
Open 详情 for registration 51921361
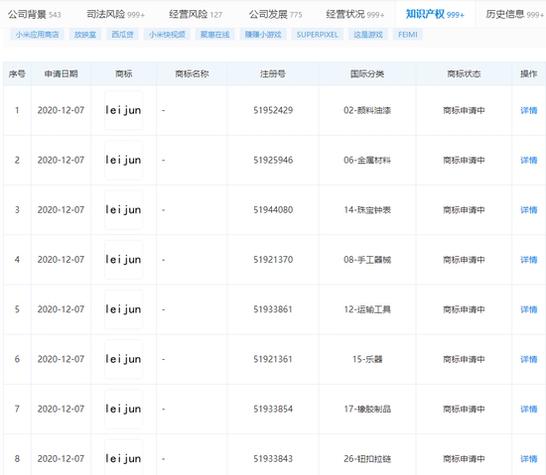528,359
